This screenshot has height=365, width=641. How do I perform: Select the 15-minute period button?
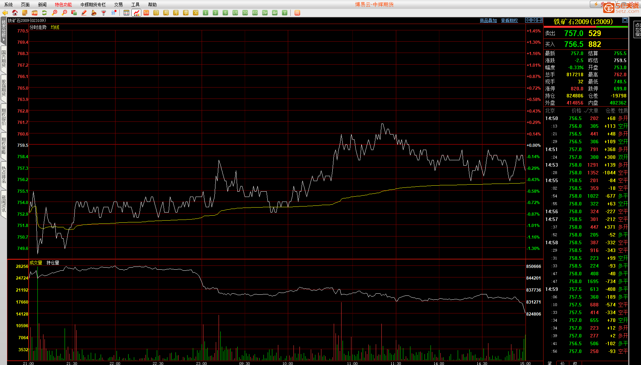[x=235, y=13]
